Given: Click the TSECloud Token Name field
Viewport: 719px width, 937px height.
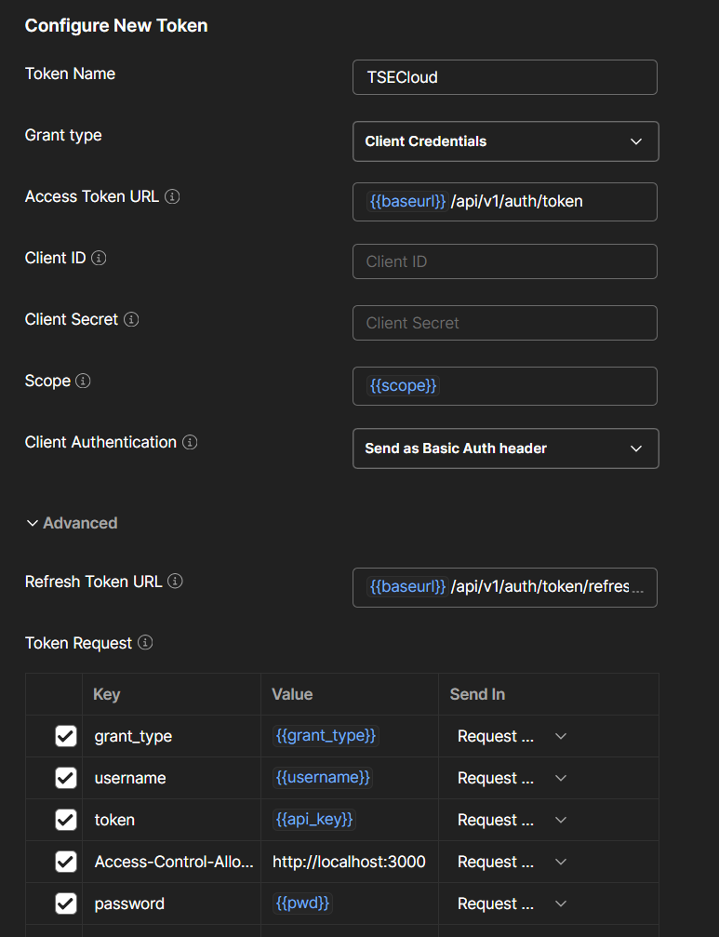Looking at the screenshot, I should click(505, 77).
